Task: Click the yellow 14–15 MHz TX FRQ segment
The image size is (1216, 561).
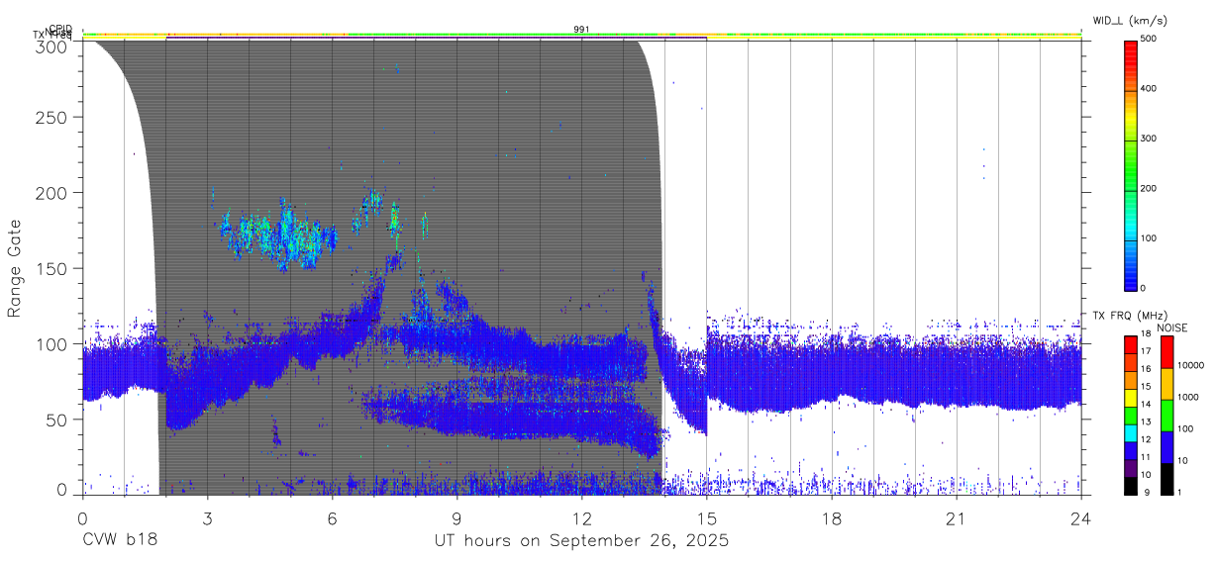Action: pyautogui.click(x=1131, y=396)
